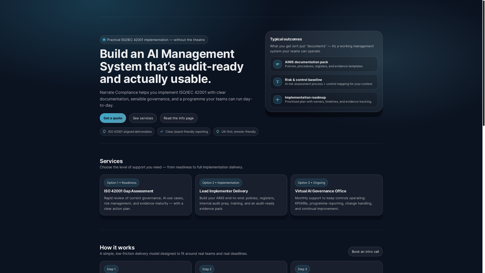Viewport: 485px width, 273px height.
Task: Click the location pin icon beside UK-first
Action: click(218, 132)
